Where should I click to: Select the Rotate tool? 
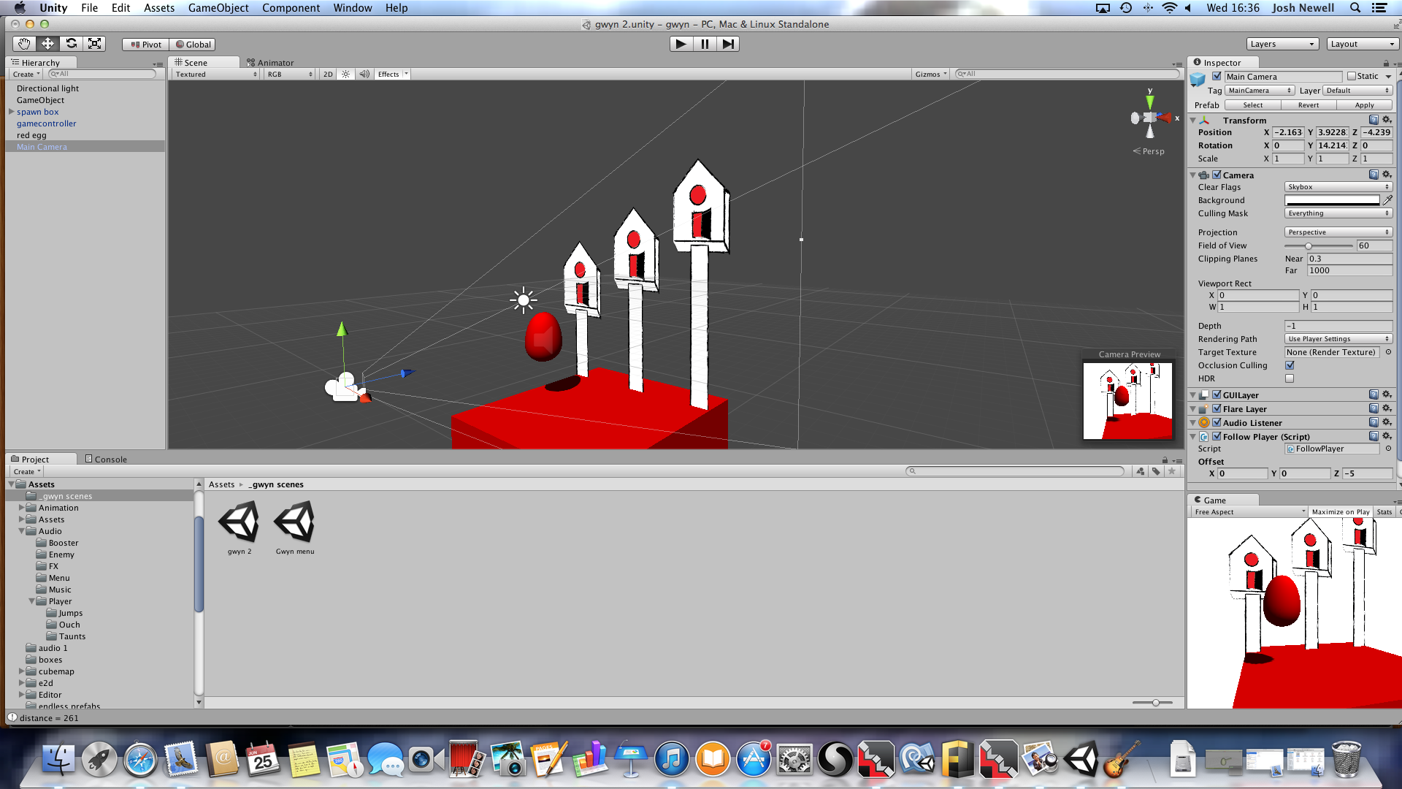(71, 44)
